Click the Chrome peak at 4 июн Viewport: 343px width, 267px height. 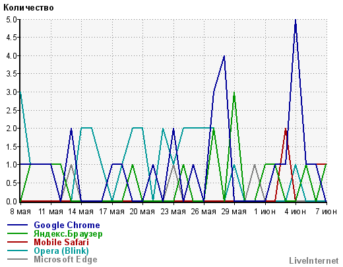296,20
